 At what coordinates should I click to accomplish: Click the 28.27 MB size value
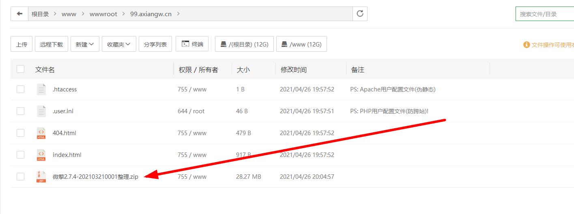click(x=249, y=176)
